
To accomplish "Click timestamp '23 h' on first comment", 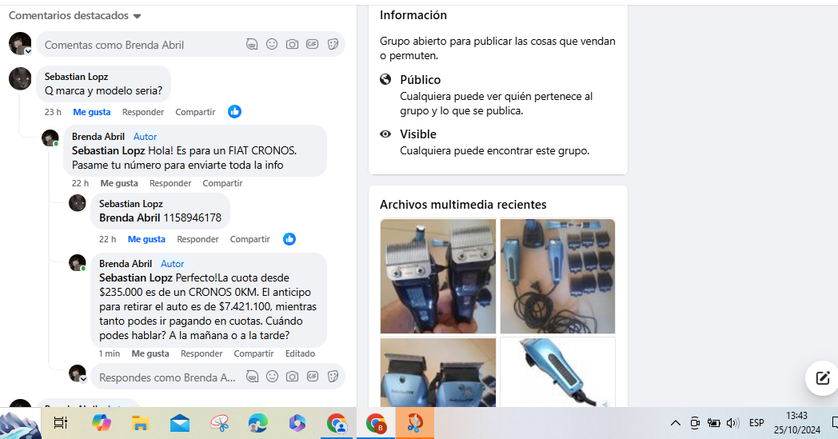I will tap(53, 112).
